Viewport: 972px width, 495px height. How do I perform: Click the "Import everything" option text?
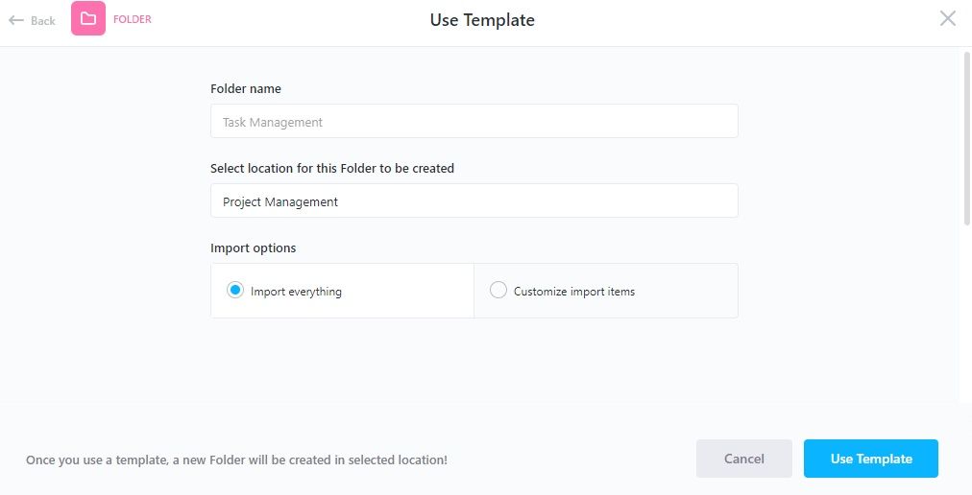pos(296,292)
